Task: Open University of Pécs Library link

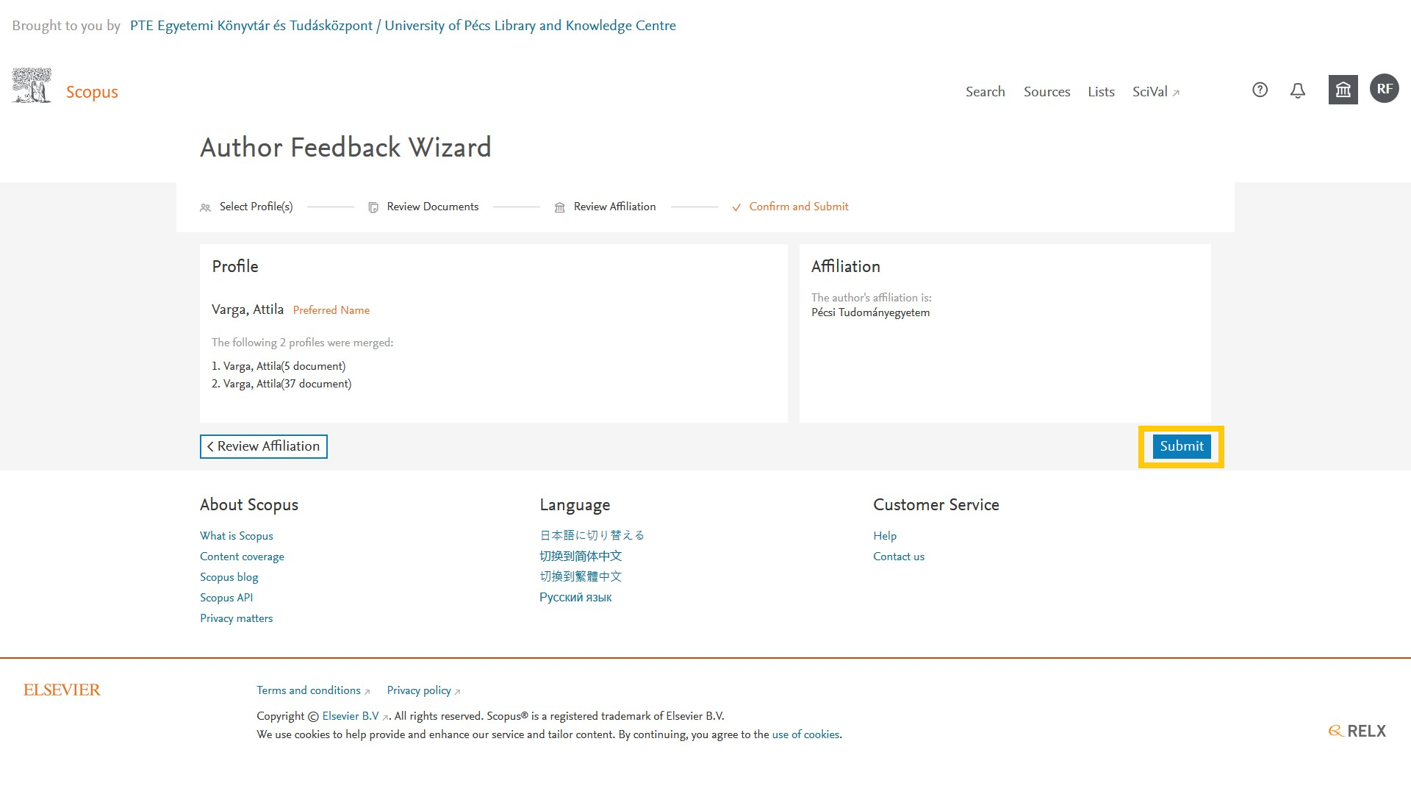Action: [x=403, y=26]
